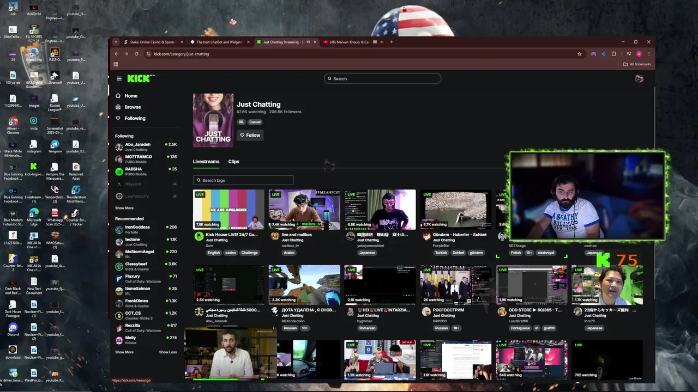Open MO7TRAMCO channel in Following list
The height and width of the screenshot is (392, 698).
[146, 159]
